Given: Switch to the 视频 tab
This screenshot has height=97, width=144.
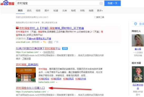Looking at the screenshot, I should pyautogui.click(x=38, y=11).
